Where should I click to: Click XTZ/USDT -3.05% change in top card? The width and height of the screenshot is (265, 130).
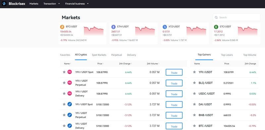tap(166, 40)
